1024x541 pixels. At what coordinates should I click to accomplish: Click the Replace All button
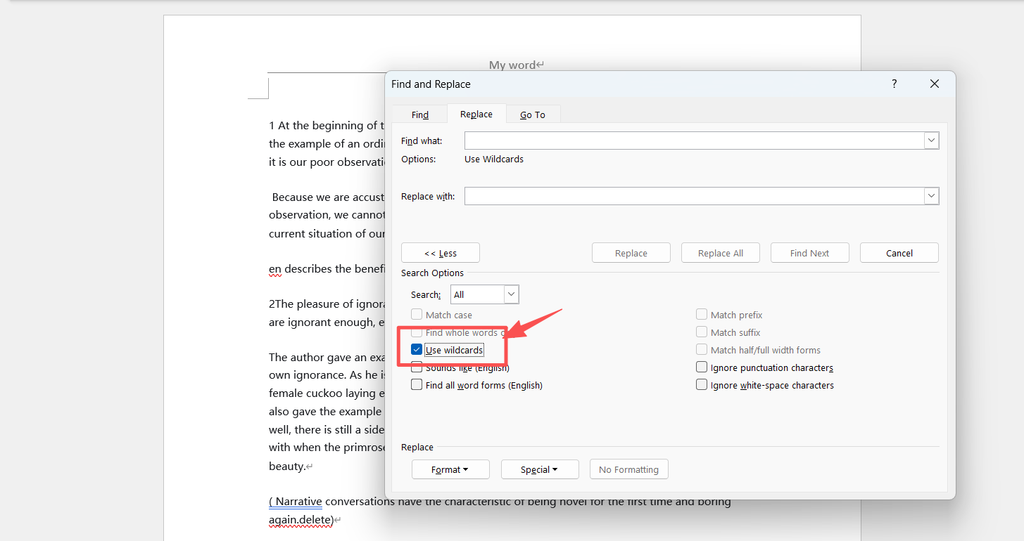tap(721, 253)
